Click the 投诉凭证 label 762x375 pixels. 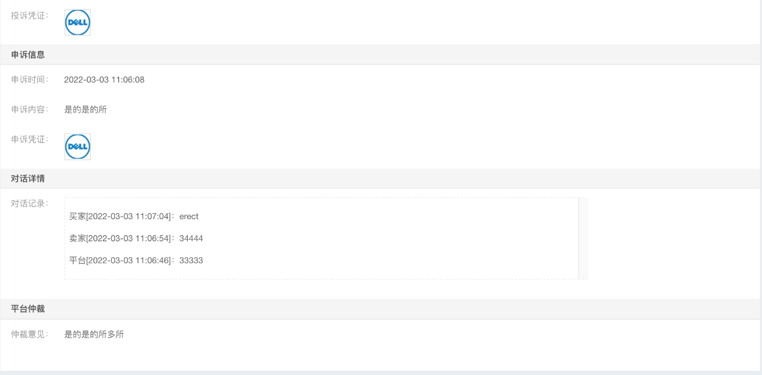pos(30,15)
